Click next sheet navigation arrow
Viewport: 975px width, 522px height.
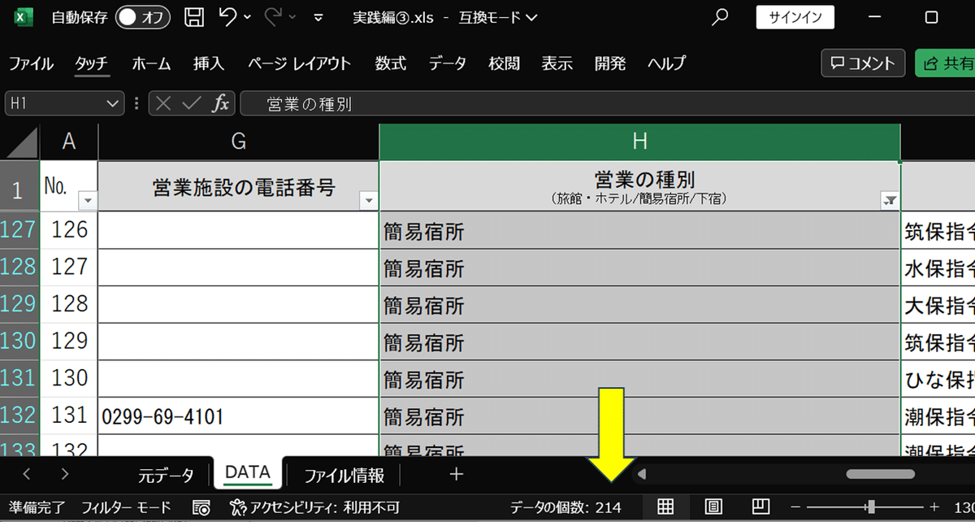click(x=65, y=474)
